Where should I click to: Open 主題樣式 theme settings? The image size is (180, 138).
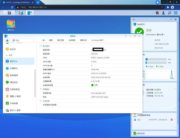click(x=19, y=68)
